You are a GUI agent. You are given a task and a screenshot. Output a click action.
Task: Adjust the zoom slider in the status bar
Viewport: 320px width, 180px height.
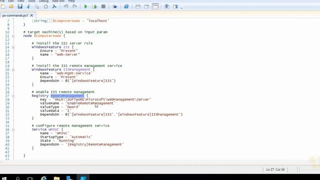pos(298,169)
